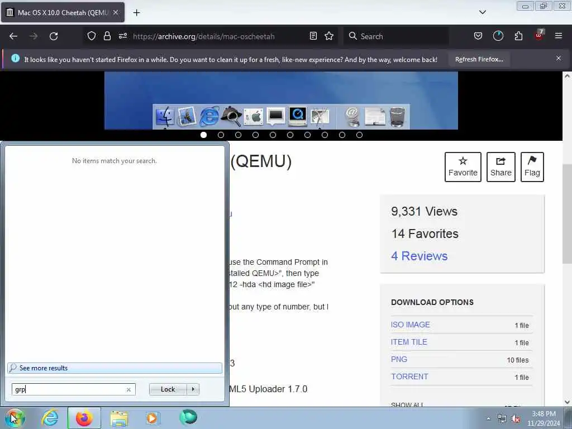The width and height of the screenshot is (572, 429).
Task: Bookmark this page with the star icon
Action: click(329, 36)
